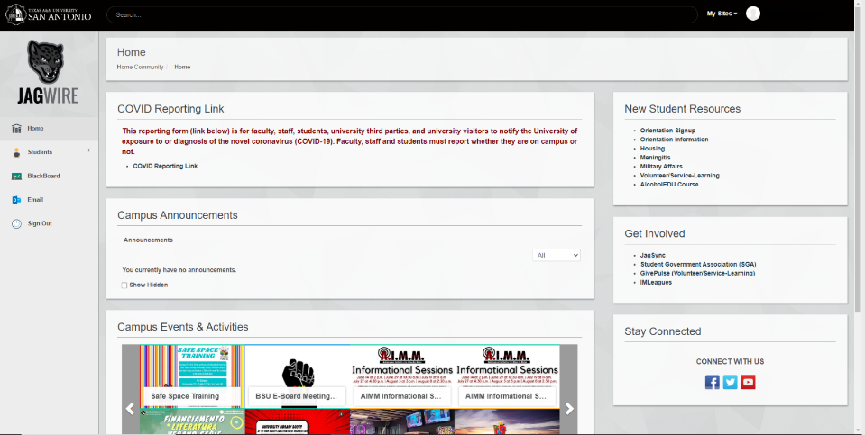This screenshot has height=435, width=865.
Task: Click the Announcements label text
Action: pyautogui.click(x=148, y=240)
